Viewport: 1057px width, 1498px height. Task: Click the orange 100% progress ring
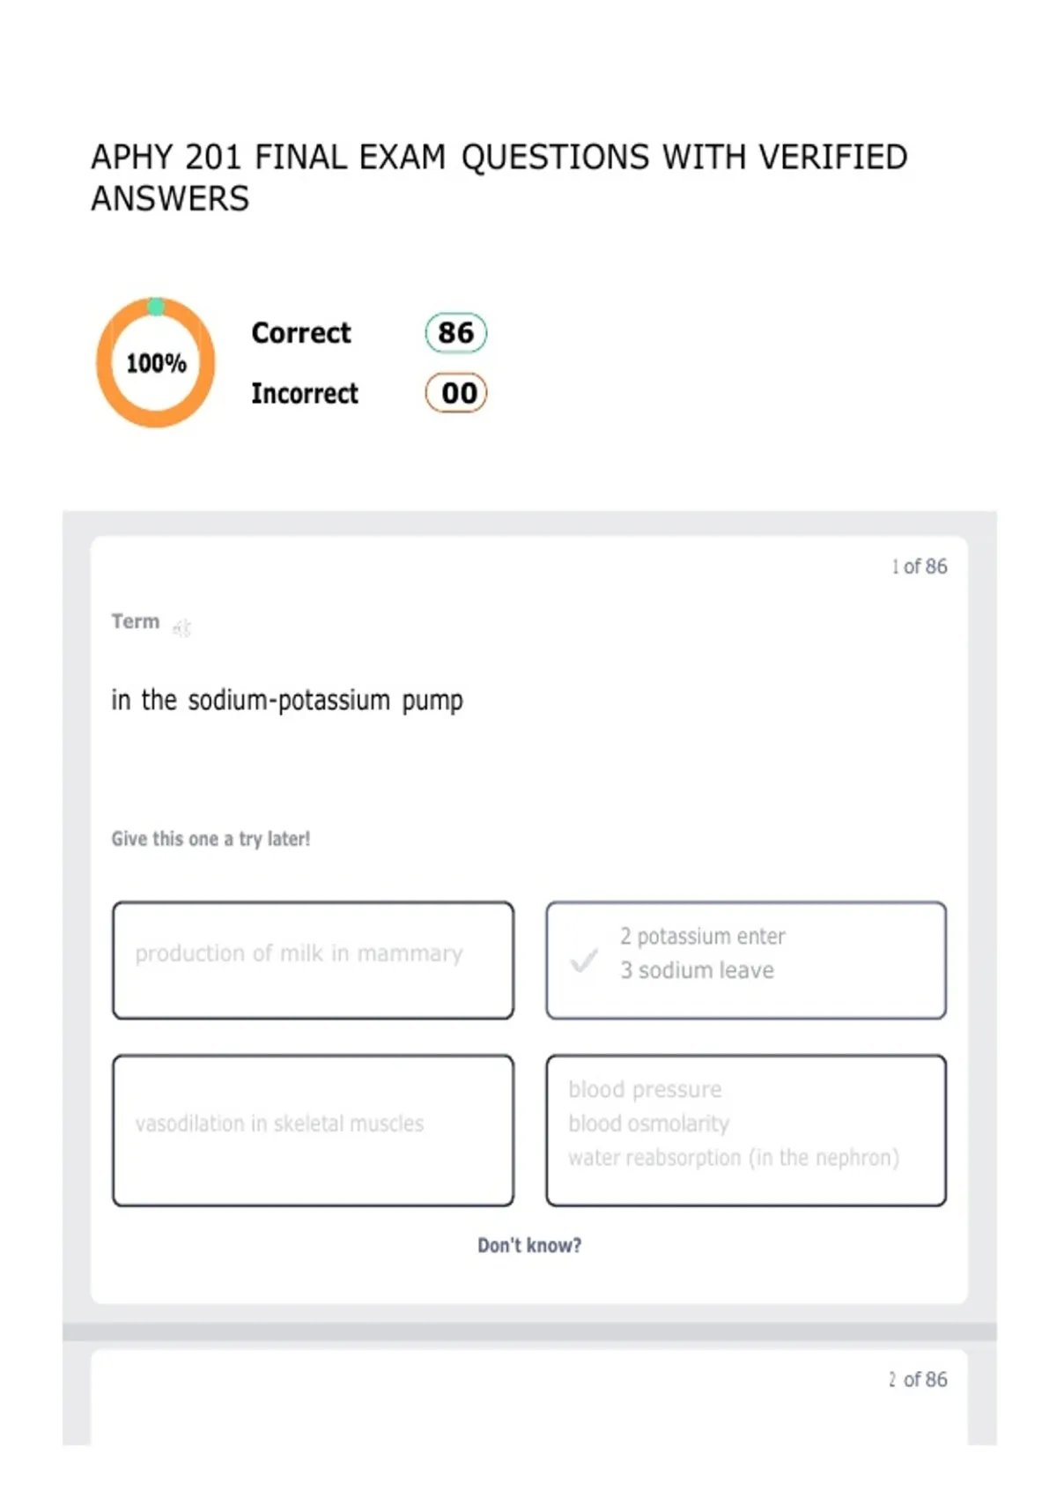155,362
